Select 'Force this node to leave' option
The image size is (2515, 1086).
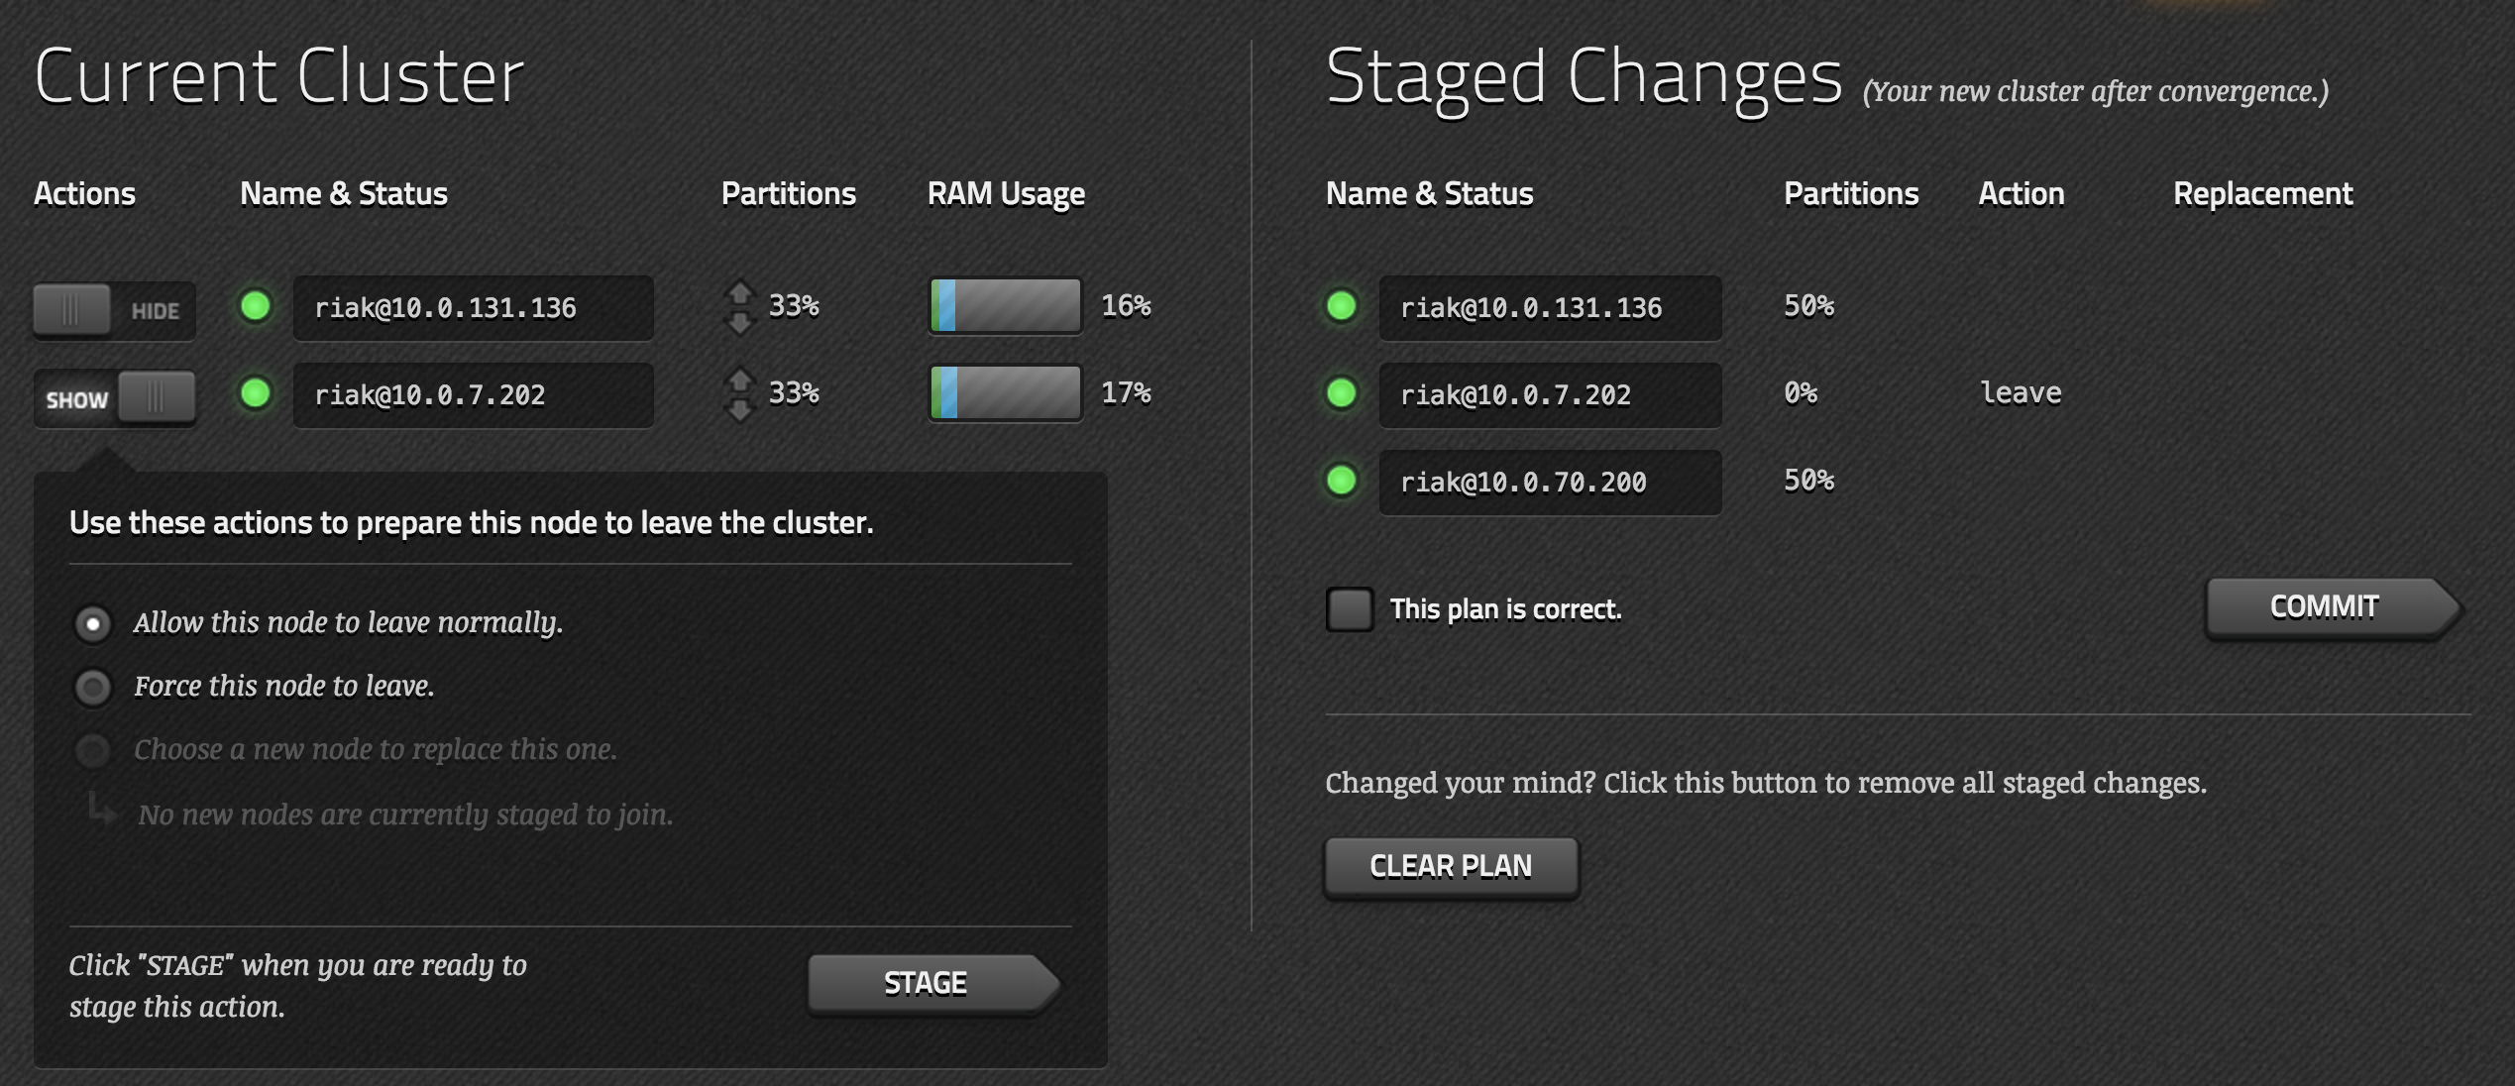coord(93,687)
